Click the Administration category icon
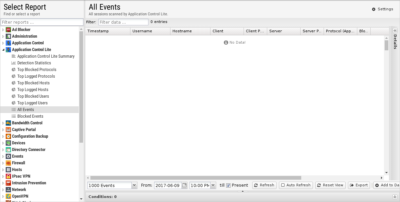 (8, 36)
